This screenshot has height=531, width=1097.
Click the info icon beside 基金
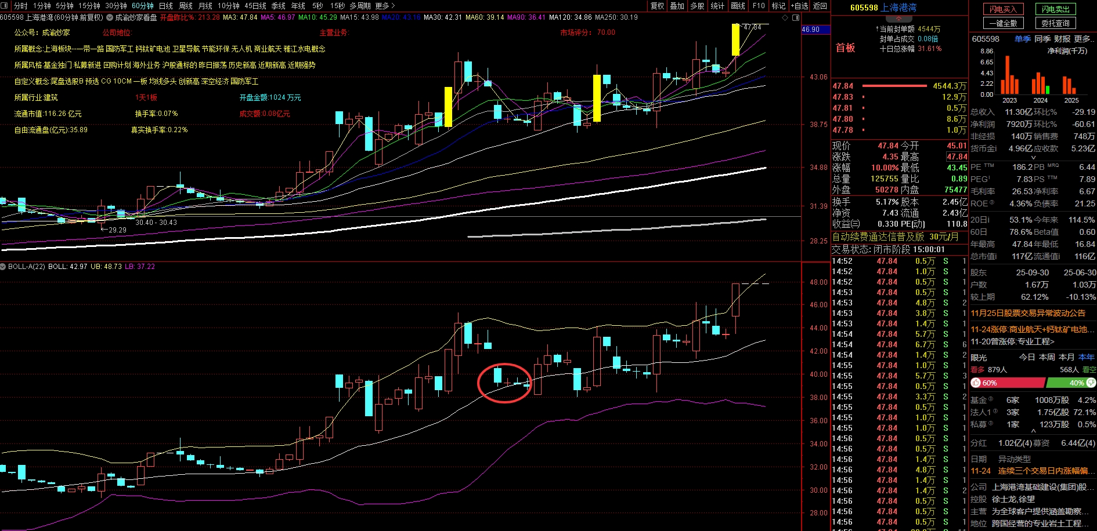tap(990, 399)
